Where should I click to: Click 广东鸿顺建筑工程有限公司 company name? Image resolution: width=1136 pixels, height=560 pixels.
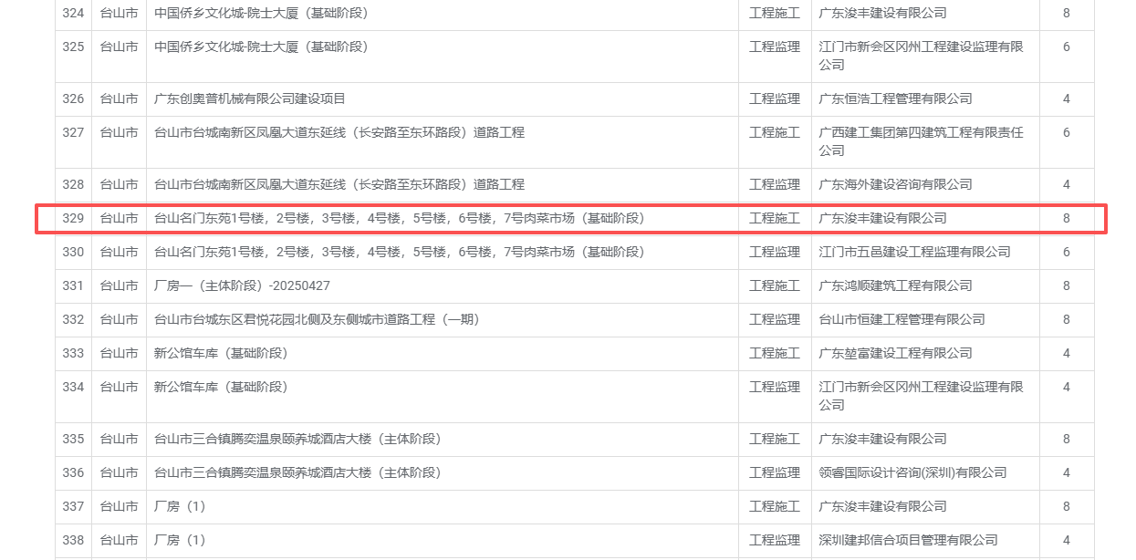point(895,285)
